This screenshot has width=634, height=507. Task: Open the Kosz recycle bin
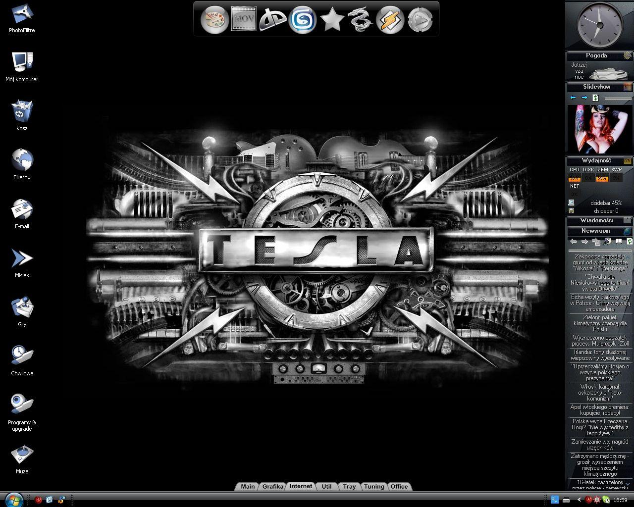[22, 115]
